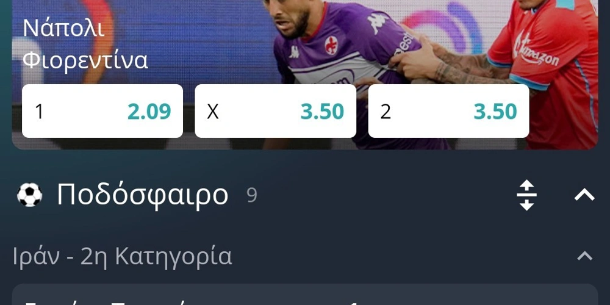610x305 pixels.
Task: Pick away win 2 odds at 3.50
Action: click(x=448, y=111)
